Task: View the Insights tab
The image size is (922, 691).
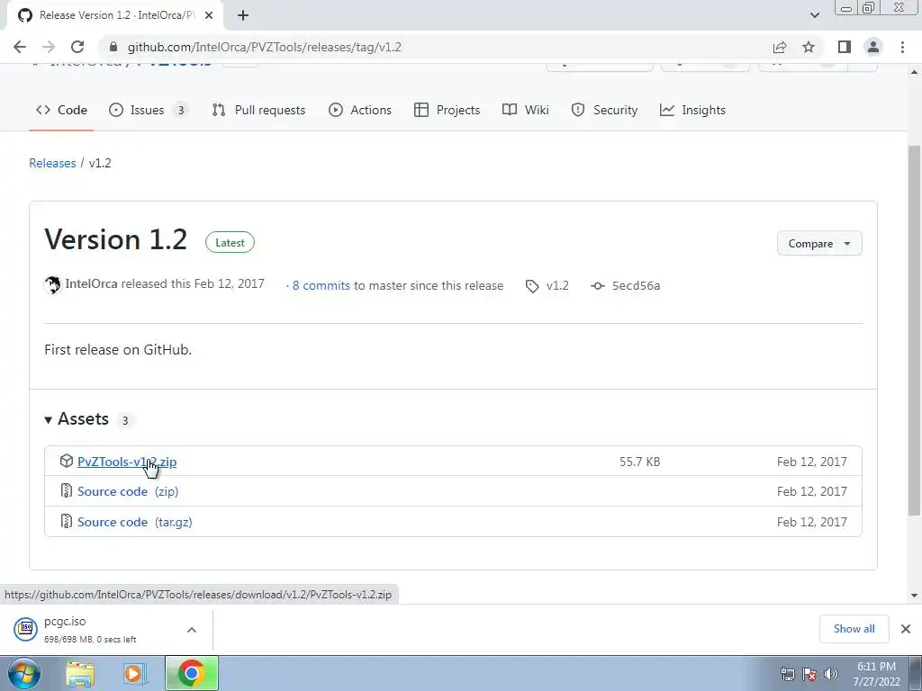Action: (x=692, y=110)
